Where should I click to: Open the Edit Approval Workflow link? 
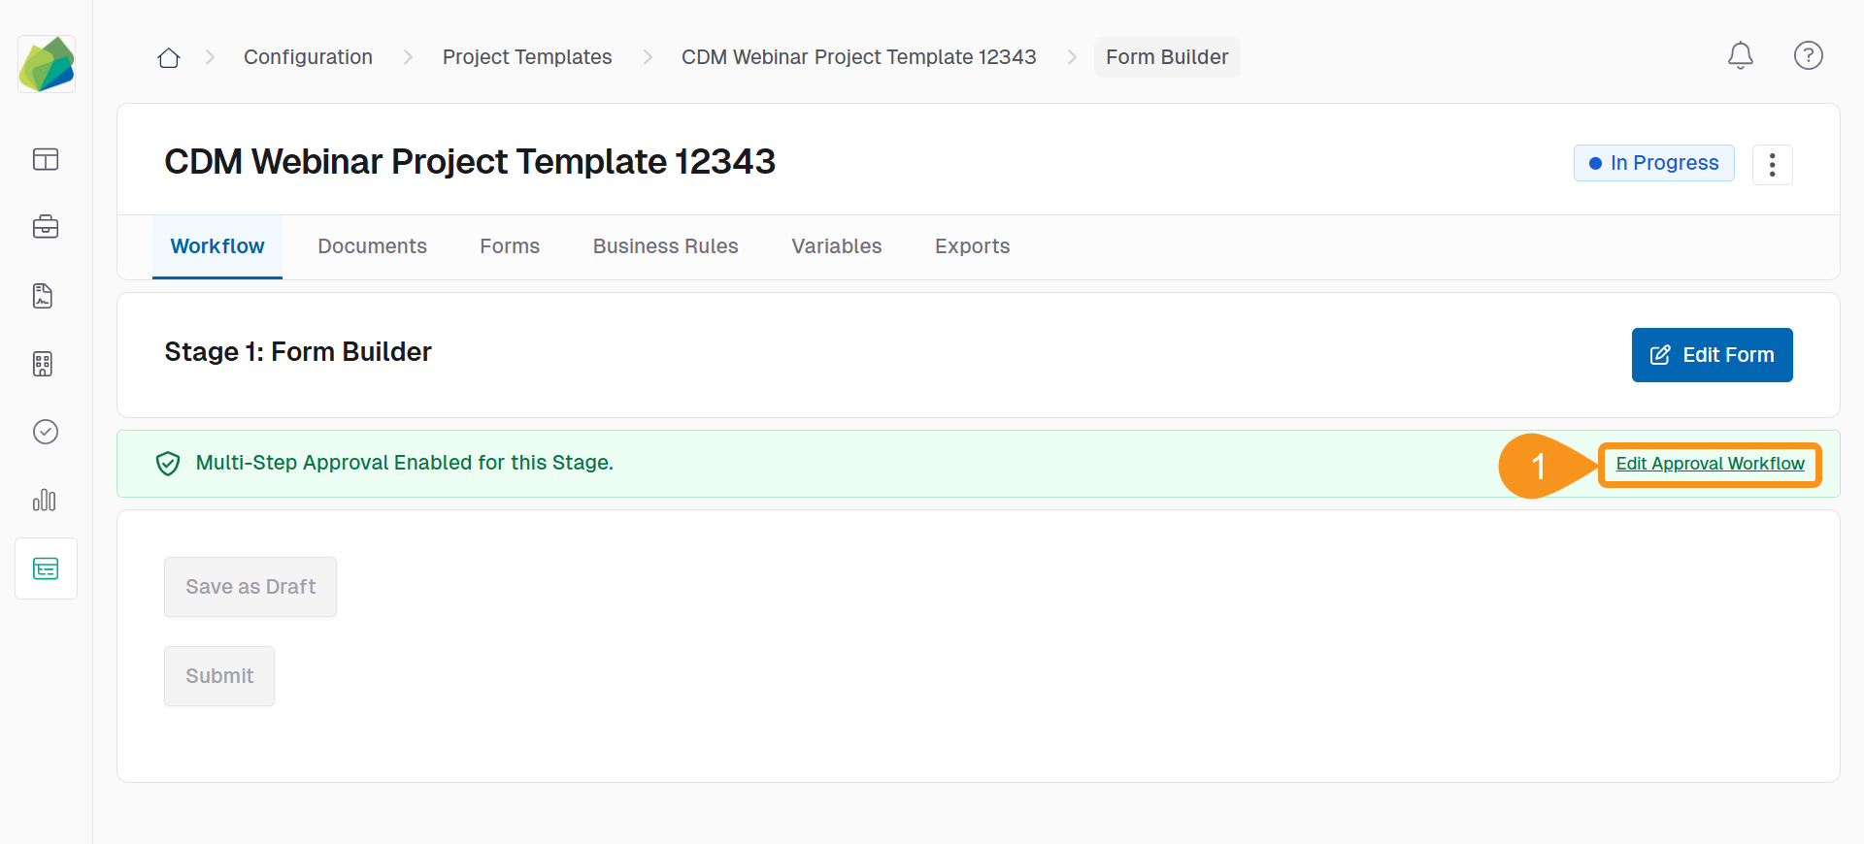click(1709, 464)
